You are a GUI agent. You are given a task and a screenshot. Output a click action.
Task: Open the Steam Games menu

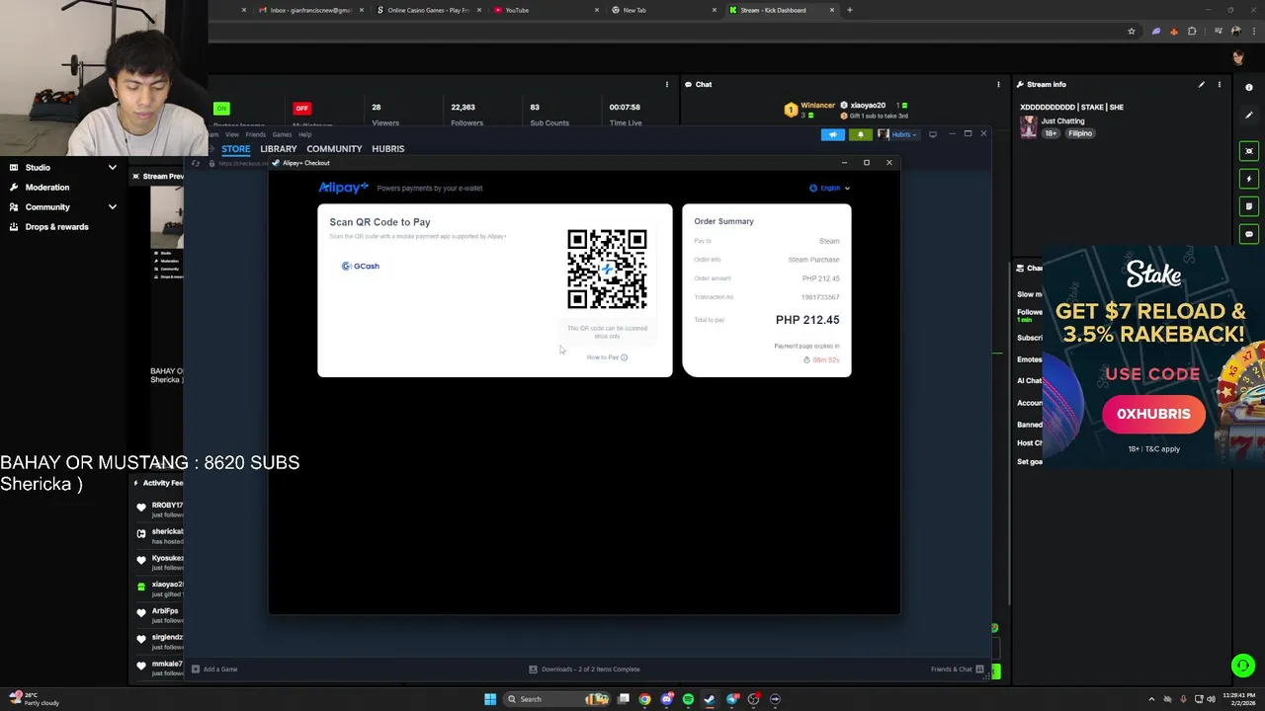[282, 134]
